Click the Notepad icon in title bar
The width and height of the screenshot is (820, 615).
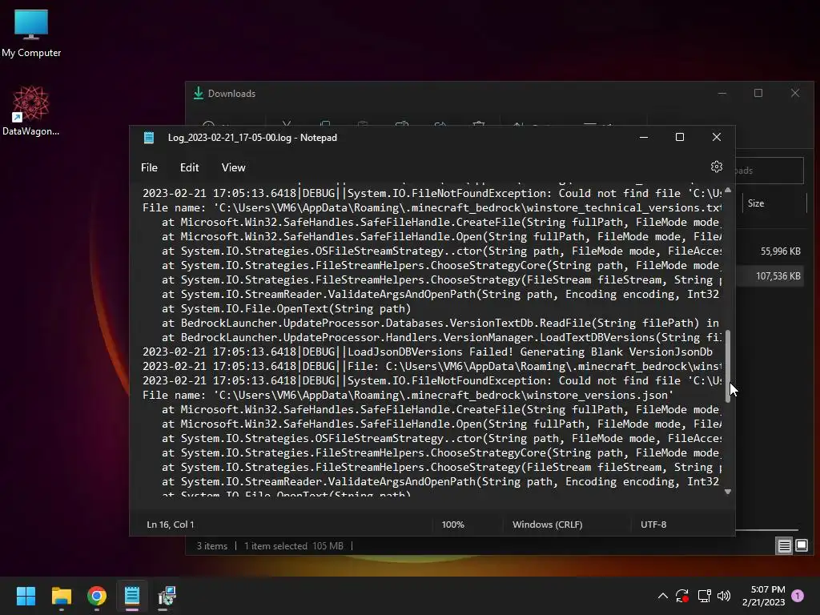(x=149, y=138)
